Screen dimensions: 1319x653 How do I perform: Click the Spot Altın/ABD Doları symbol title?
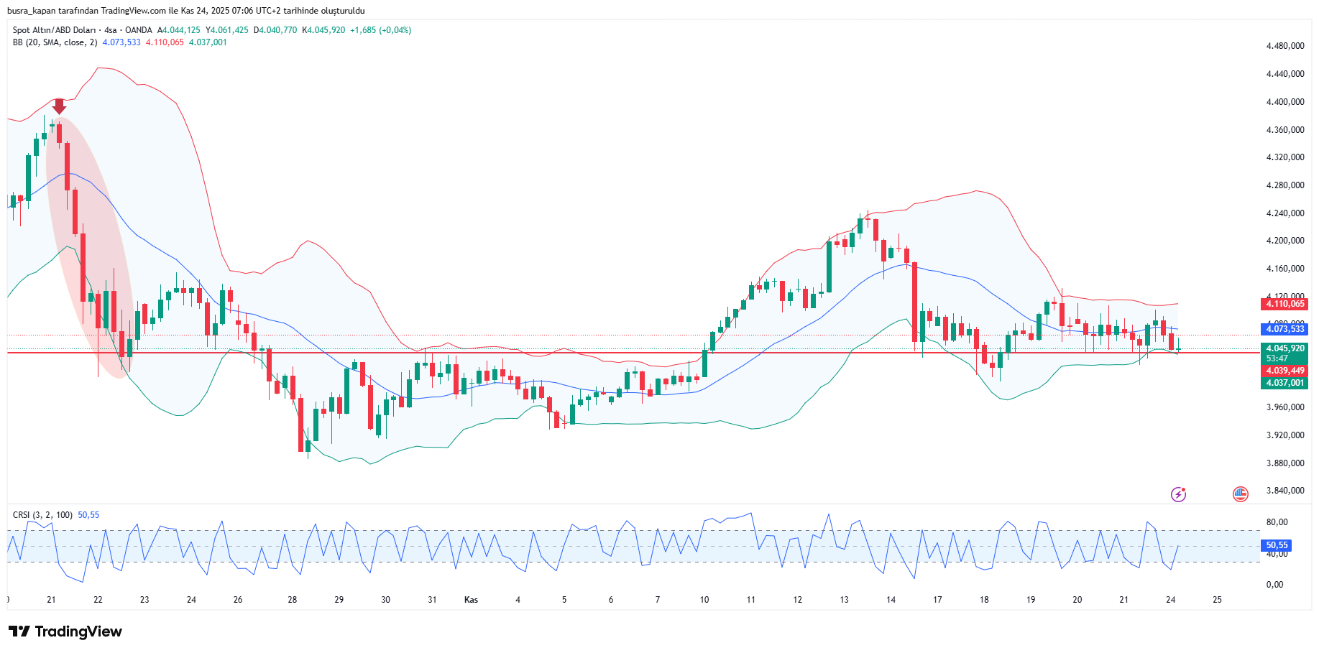54,30
